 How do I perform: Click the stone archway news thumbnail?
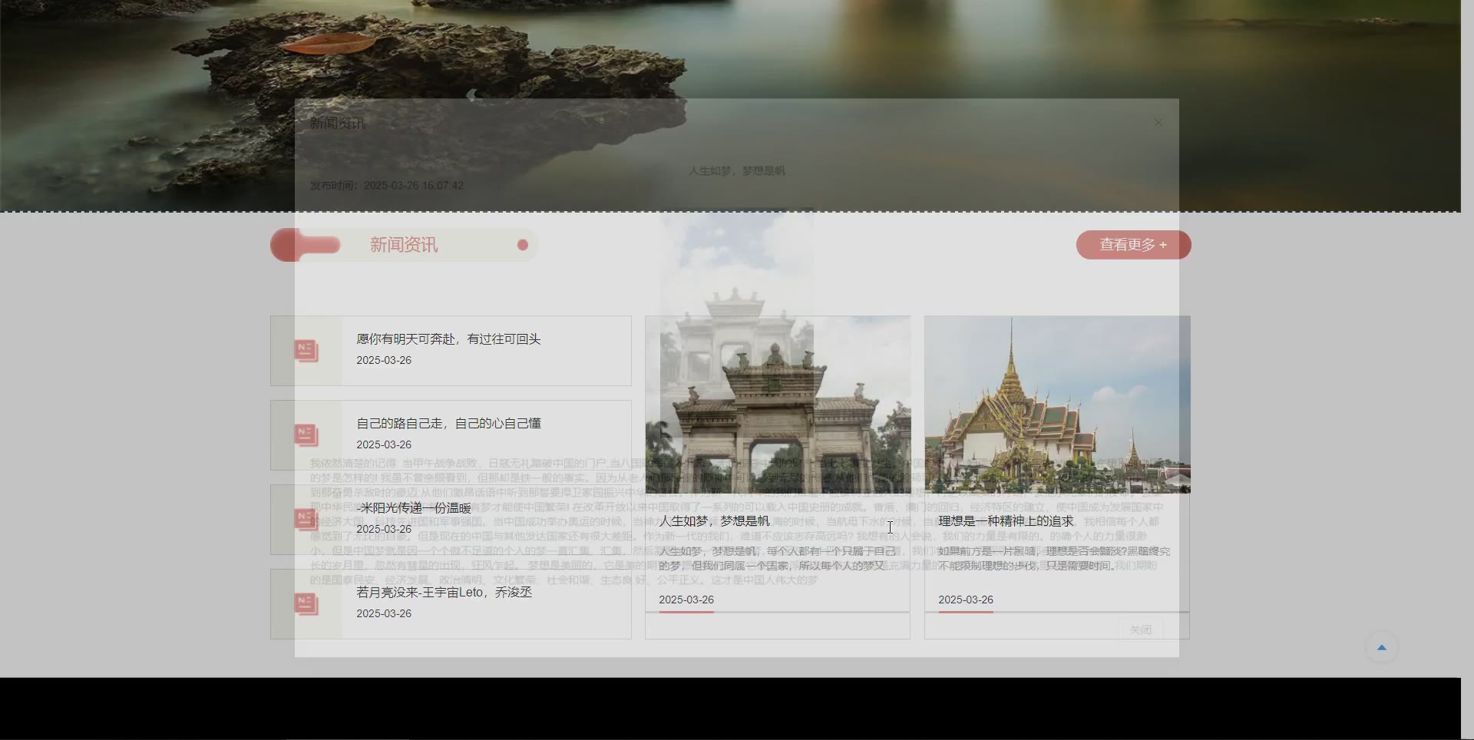point(778,405)
